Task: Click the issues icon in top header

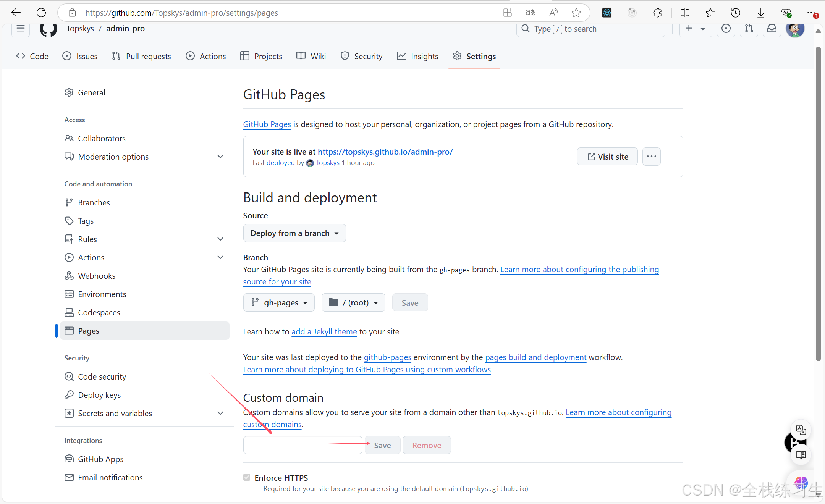Action: [x=726, y=29]
